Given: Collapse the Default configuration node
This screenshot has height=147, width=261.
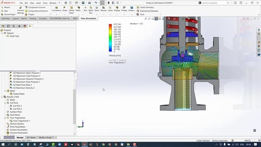Looking at the screenshot, I should tap(2, 33).
